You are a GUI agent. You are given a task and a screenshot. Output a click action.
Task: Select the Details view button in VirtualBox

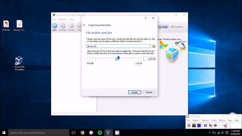(x=163, y=27)
